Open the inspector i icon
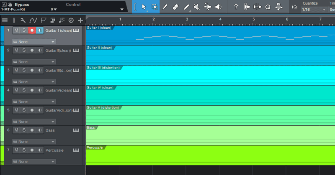The image size is (335, 175). pyautogui.click(x=14, y=20)
